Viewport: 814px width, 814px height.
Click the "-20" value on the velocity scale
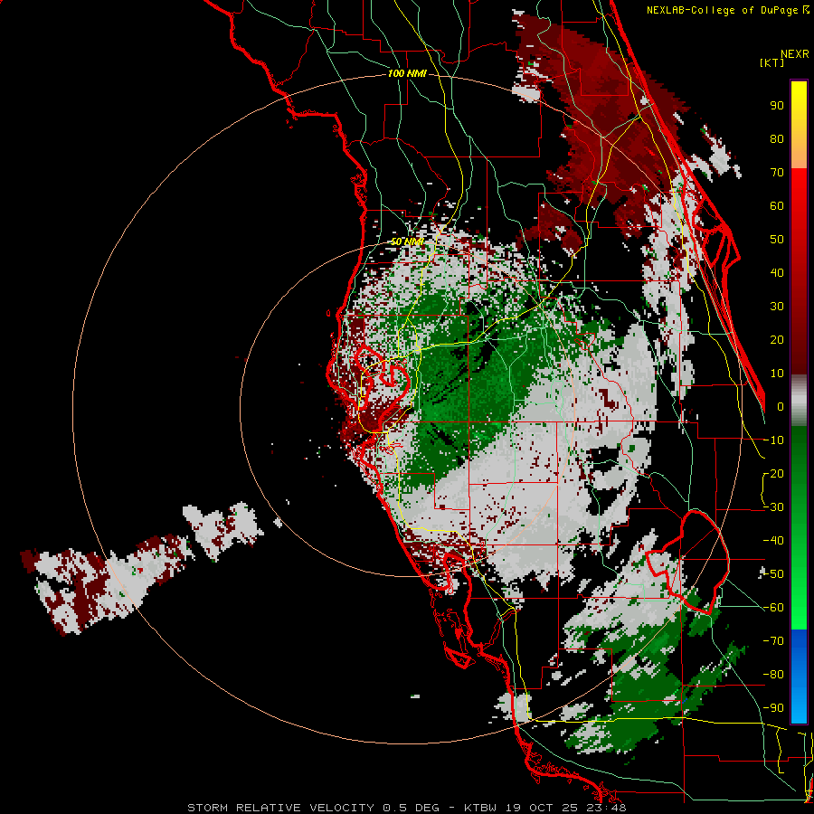point(773,473)
